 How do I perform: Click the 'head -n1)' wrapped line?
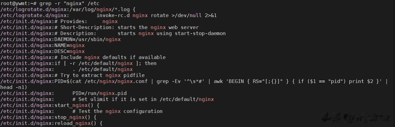pos(14,87)
